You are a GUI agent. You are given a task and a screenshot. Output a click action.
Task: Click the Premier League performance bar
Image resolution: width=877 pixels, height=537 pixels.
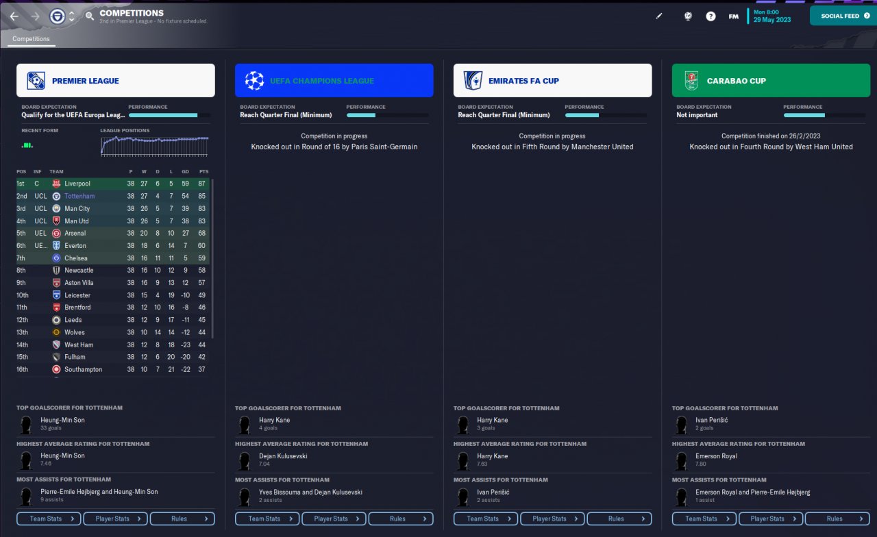169,115
